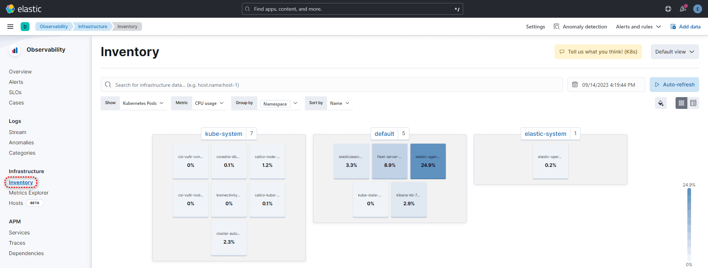This screenshot has width=708, height=268.
Task: Select the elasticsearch pod tile at 3.3%
Action: (x=351, y=161)
